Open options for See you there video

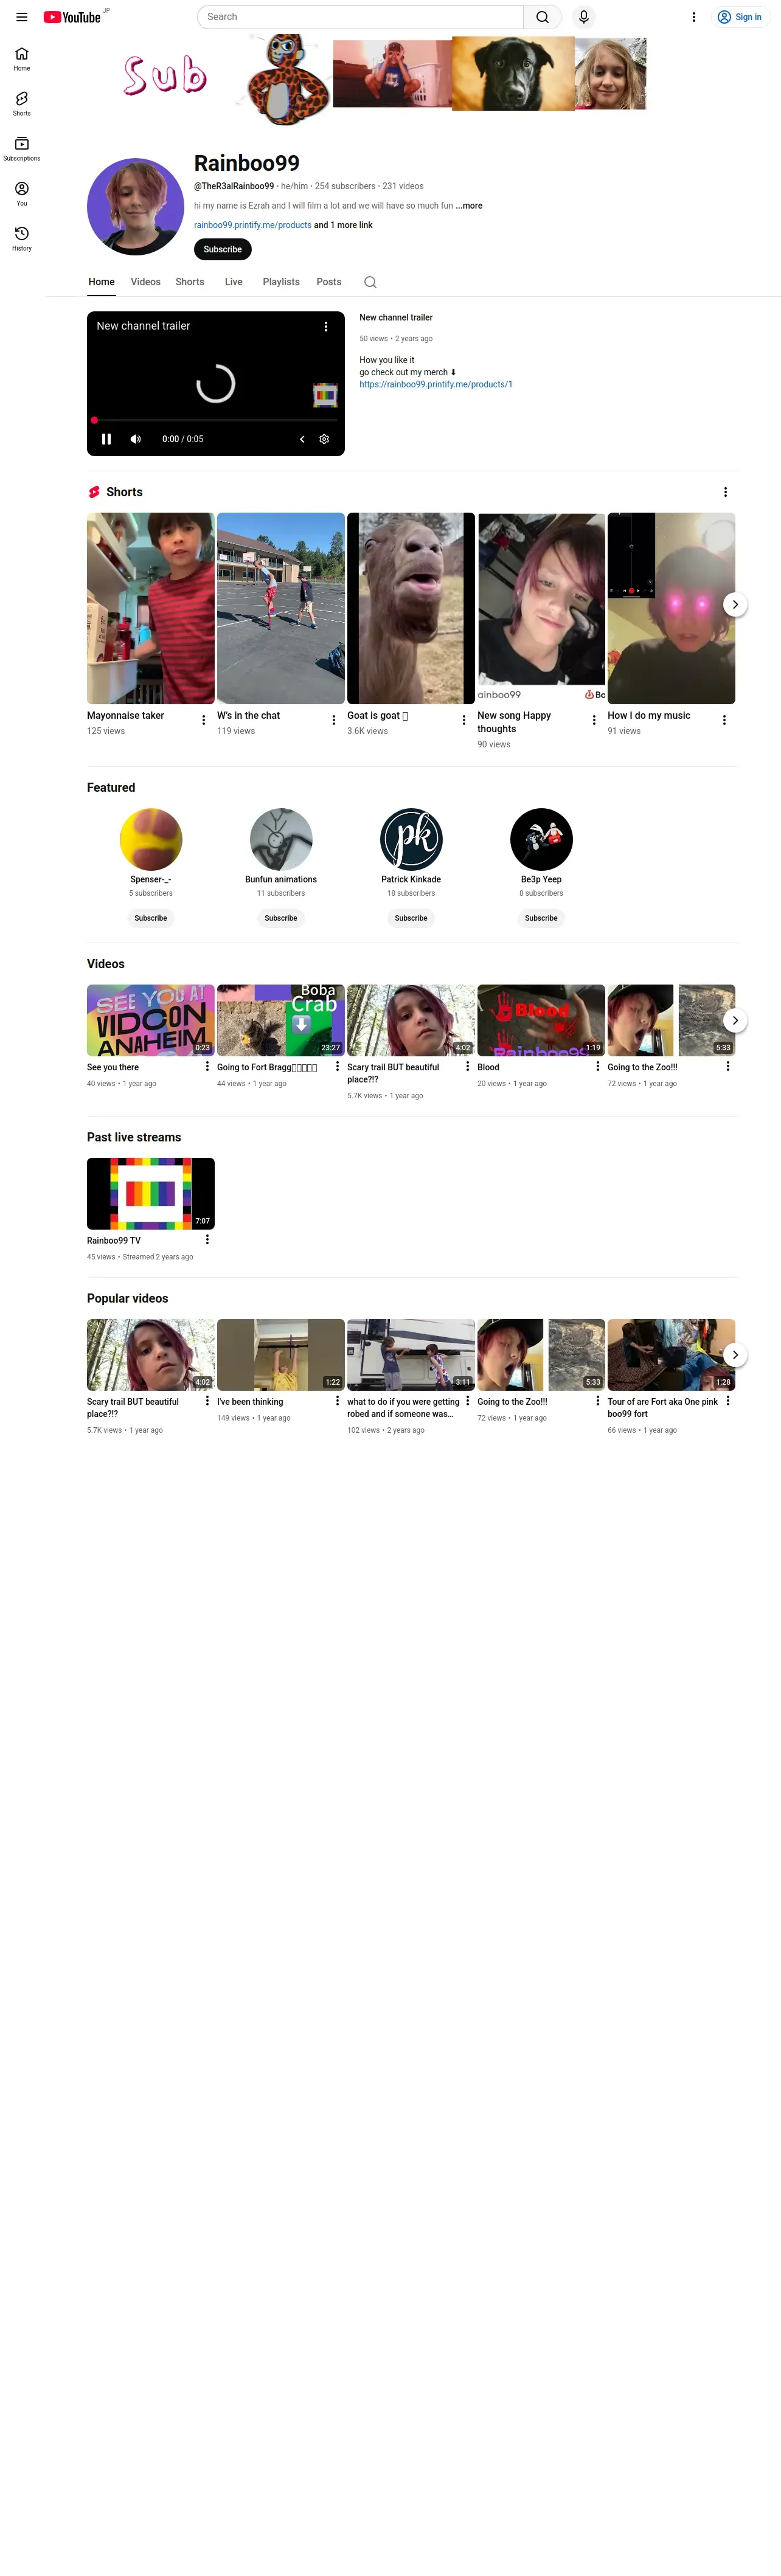(207, 1066)
